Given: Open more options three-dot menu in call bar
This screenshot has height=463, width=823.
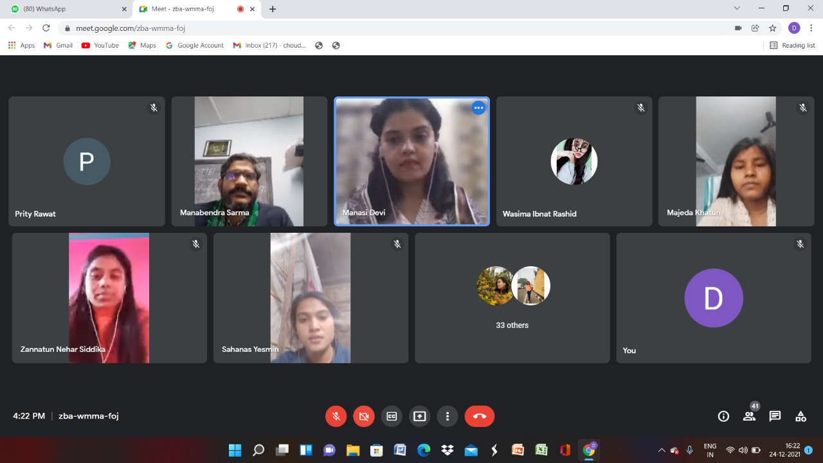Looking at the screenshot, I should point(448,416).
